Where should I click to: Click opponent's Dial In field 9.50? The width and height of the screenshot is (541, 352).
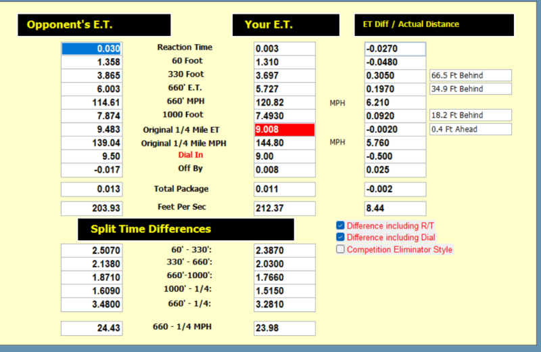[x=92, y=156]
